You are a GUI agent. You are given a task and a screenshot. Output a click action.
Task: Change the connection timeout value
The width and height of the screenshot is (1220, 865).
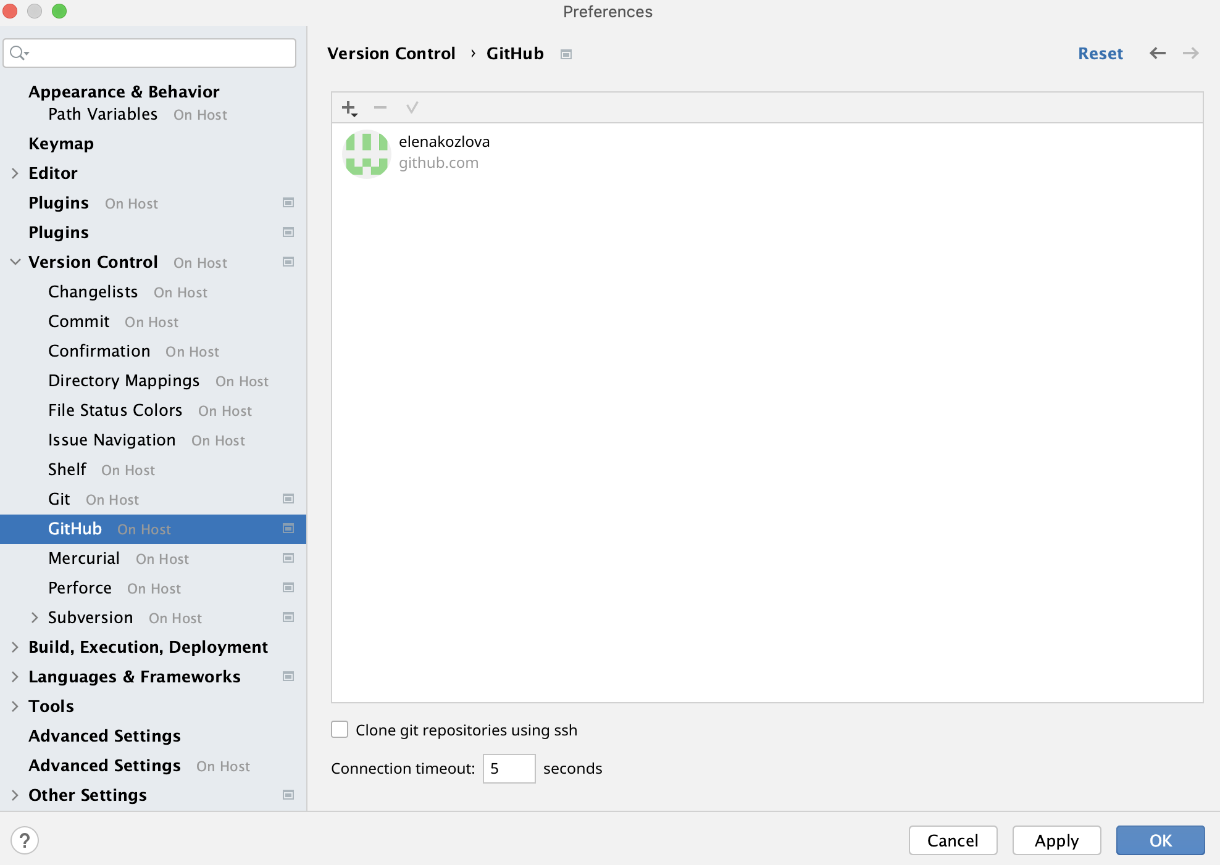point(509,768)
